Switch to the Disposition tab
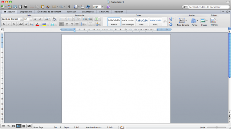The height and width of the screenshot is (129, 231). click(26, 12)
